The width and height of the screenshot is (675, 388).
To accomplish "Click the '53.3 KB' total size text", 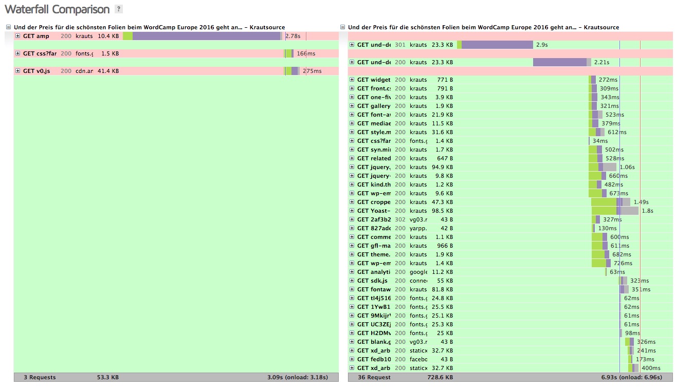I will pos(107,377).
